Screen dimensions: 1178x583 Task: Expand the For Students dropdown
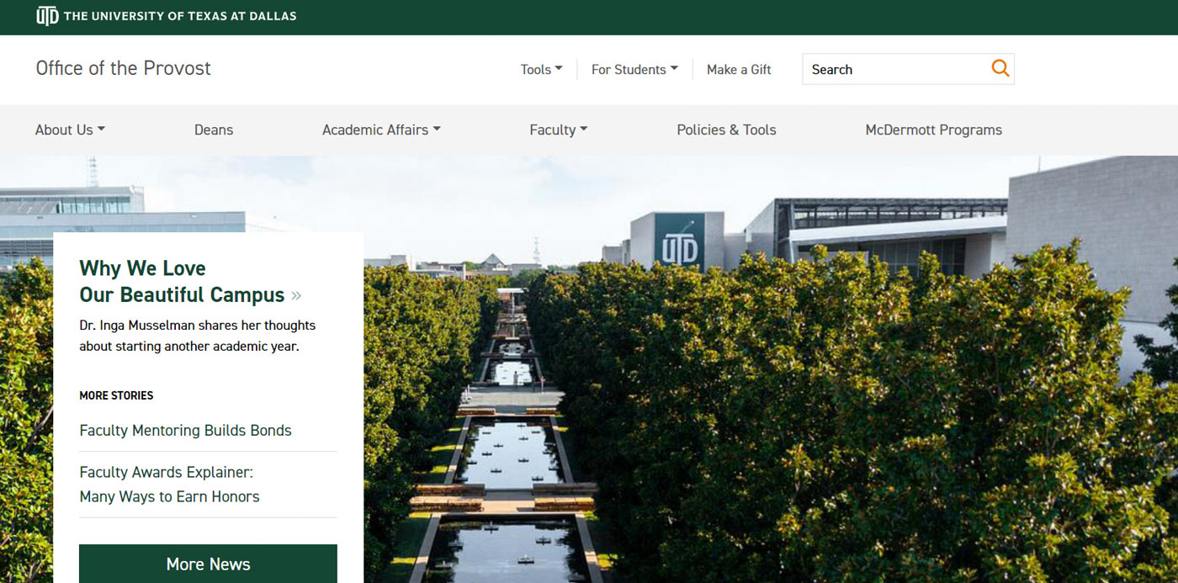tap(634, 70)
